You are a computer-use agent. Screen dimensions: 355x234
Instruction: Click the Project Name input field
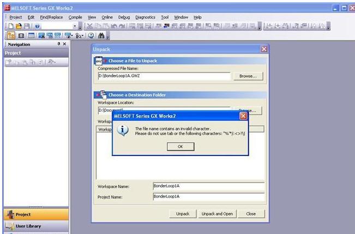tap(209, 196)
